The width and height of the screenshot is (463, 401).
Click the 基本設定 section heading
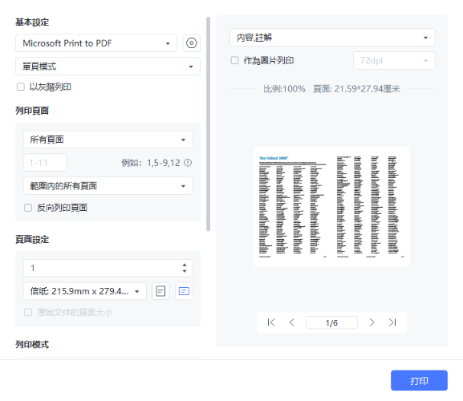[32, 22]
